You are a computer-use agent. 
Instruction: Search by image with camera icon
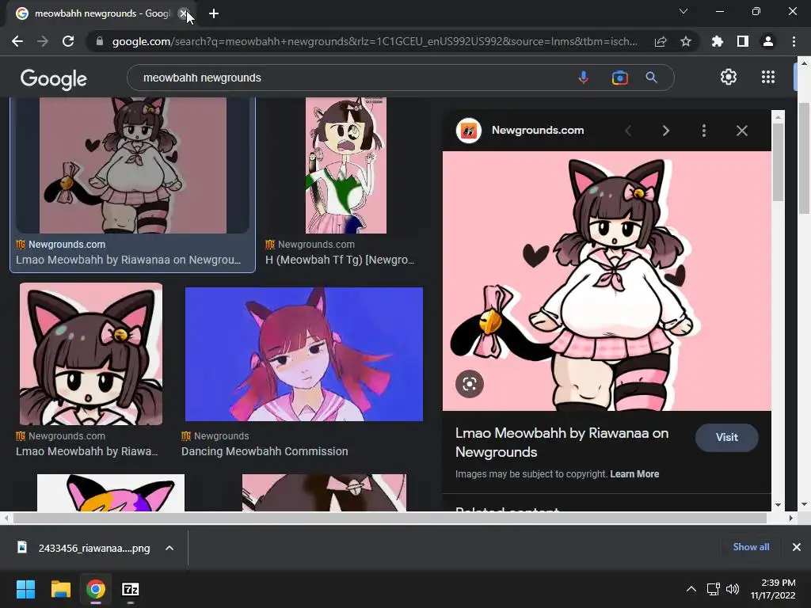tap(619, 78)
